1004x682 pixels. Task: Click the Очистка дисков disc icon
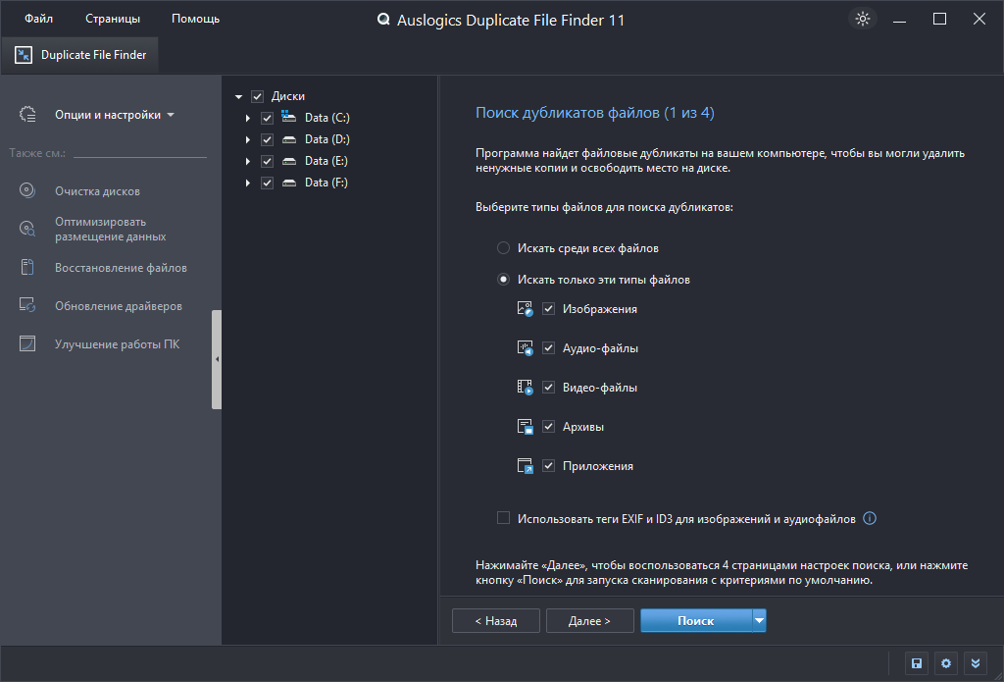(x=26, y=190)
